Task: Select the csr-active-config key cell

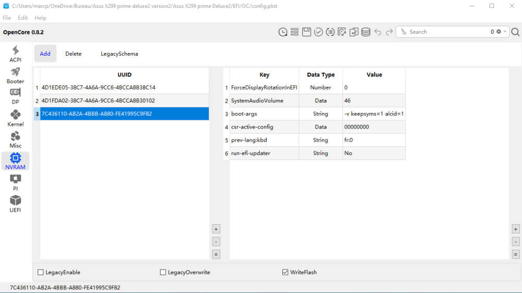Action: [x=264, y=127]
